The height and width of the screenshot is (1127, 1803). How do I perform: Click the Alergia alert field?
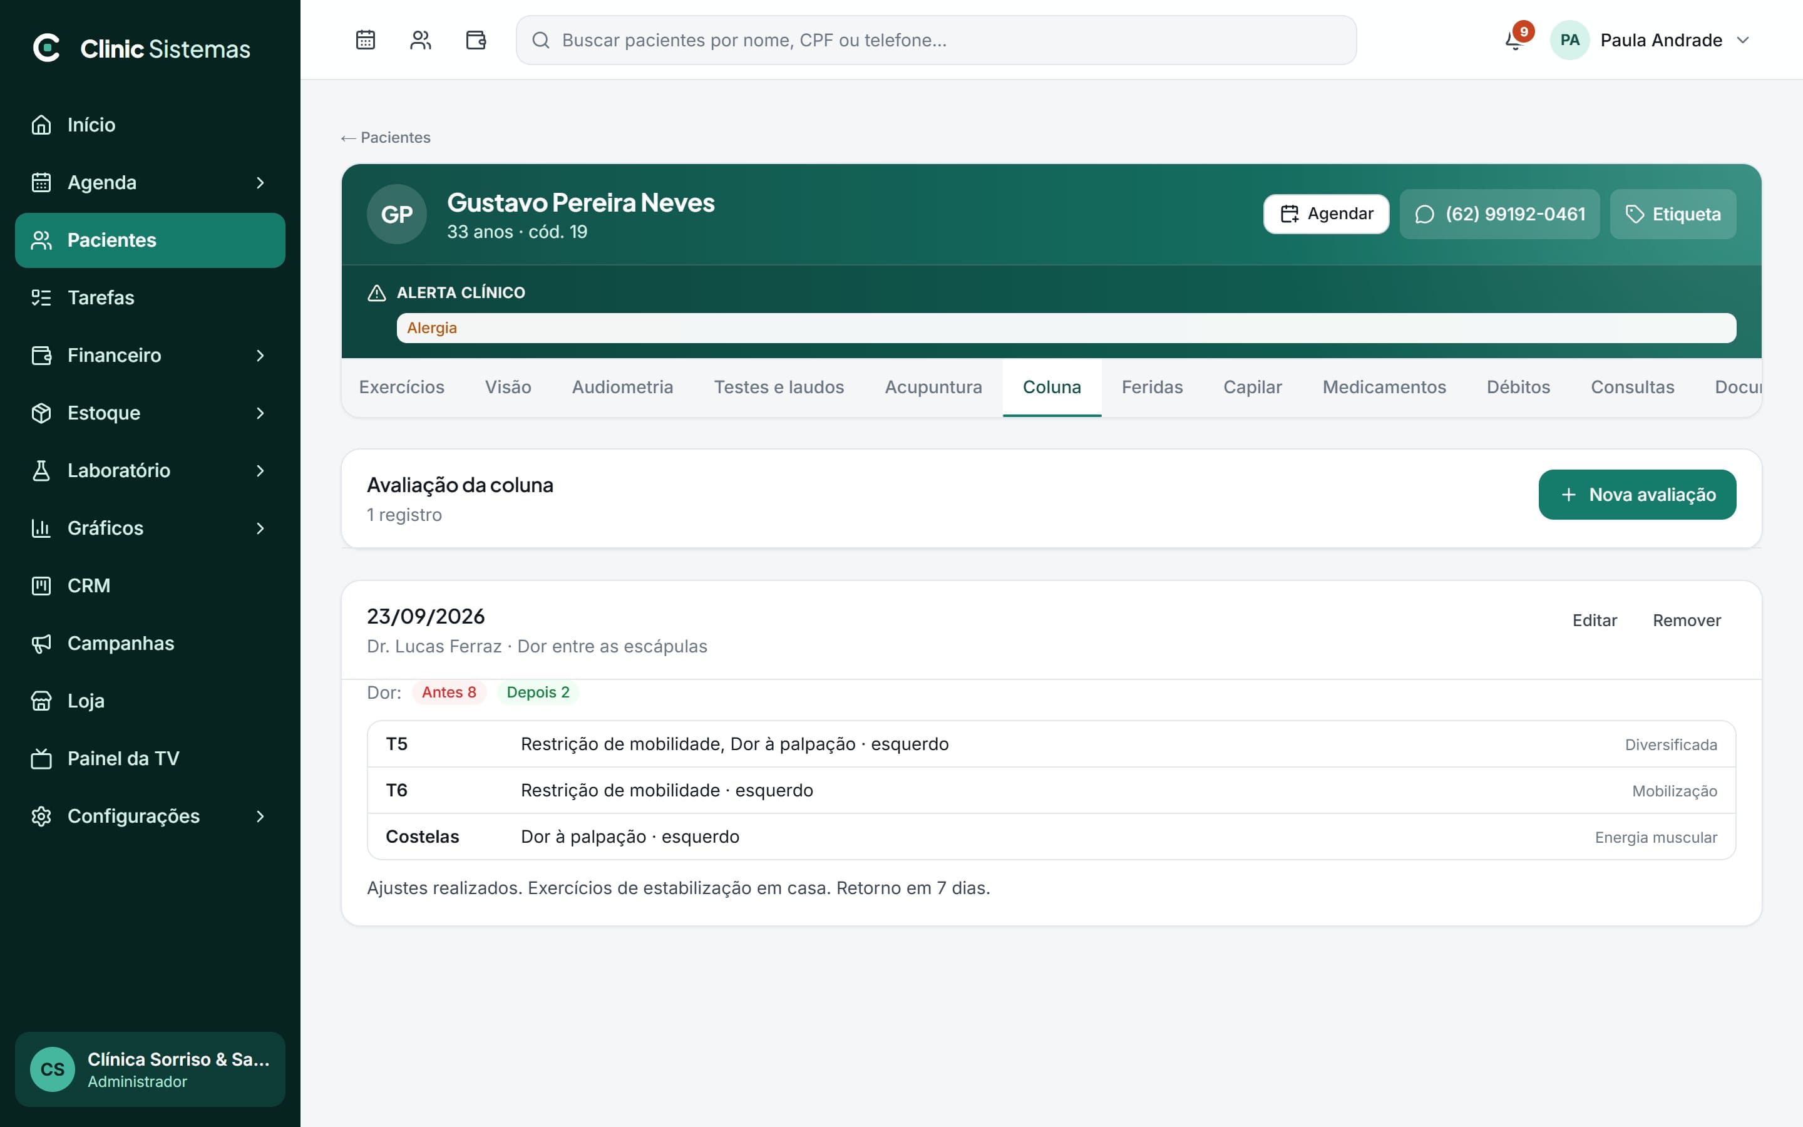tap(1066, 328)
